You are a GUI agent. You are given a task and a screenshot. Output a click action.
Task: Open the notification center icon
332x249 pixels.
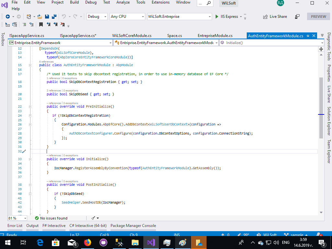coord(321,243)
